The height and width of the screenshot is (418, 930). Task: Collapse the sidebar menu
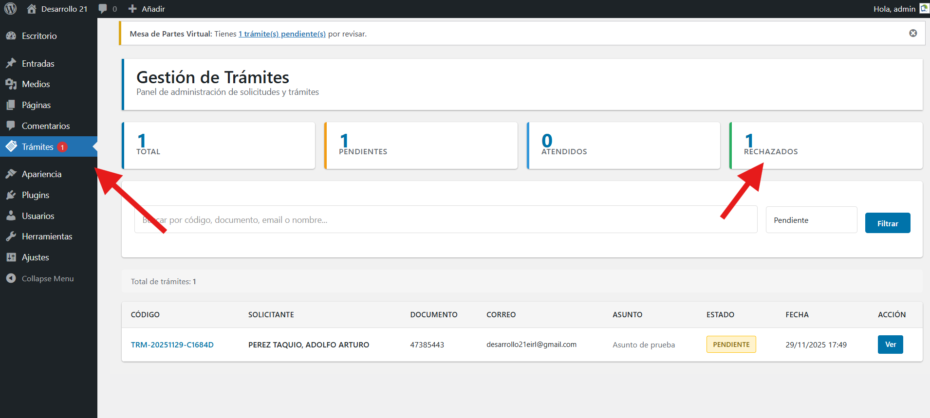click(x=47, y=279)
